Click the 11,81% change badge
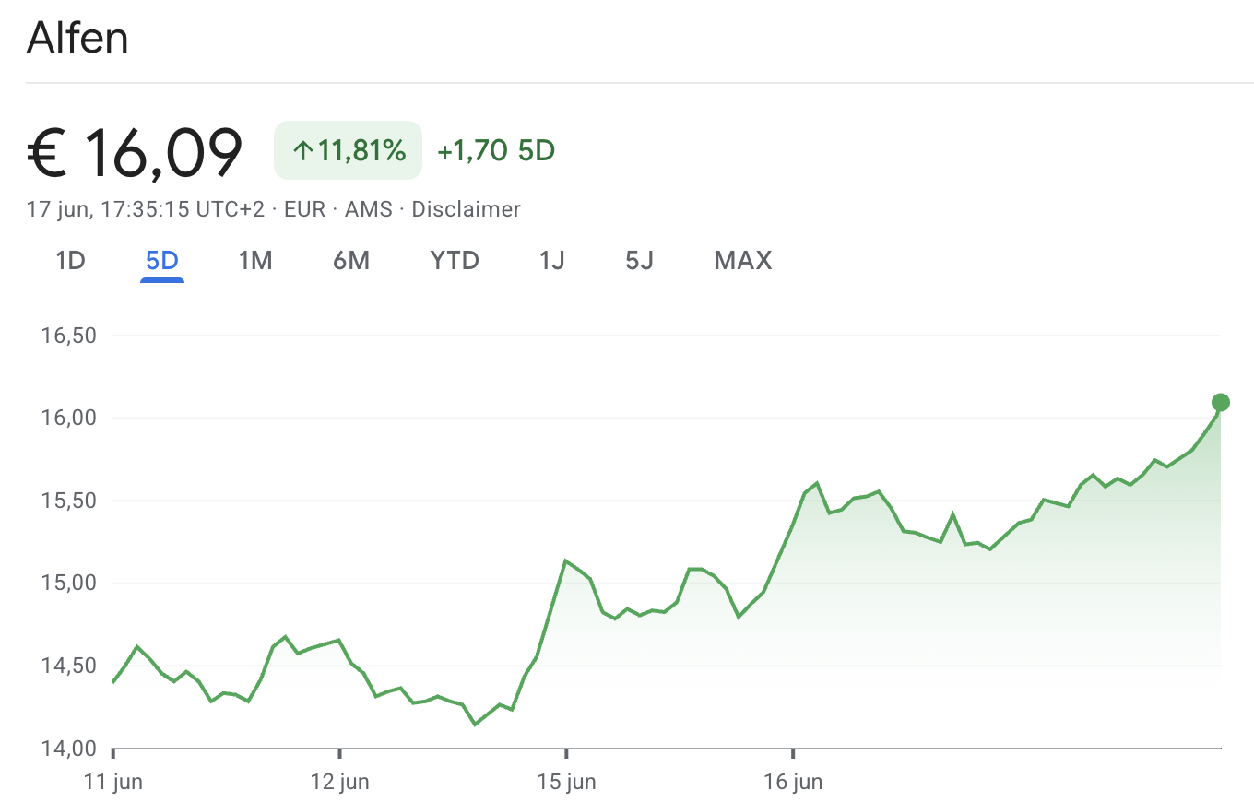Screen dimensions: 1254x802 (348, 150)
